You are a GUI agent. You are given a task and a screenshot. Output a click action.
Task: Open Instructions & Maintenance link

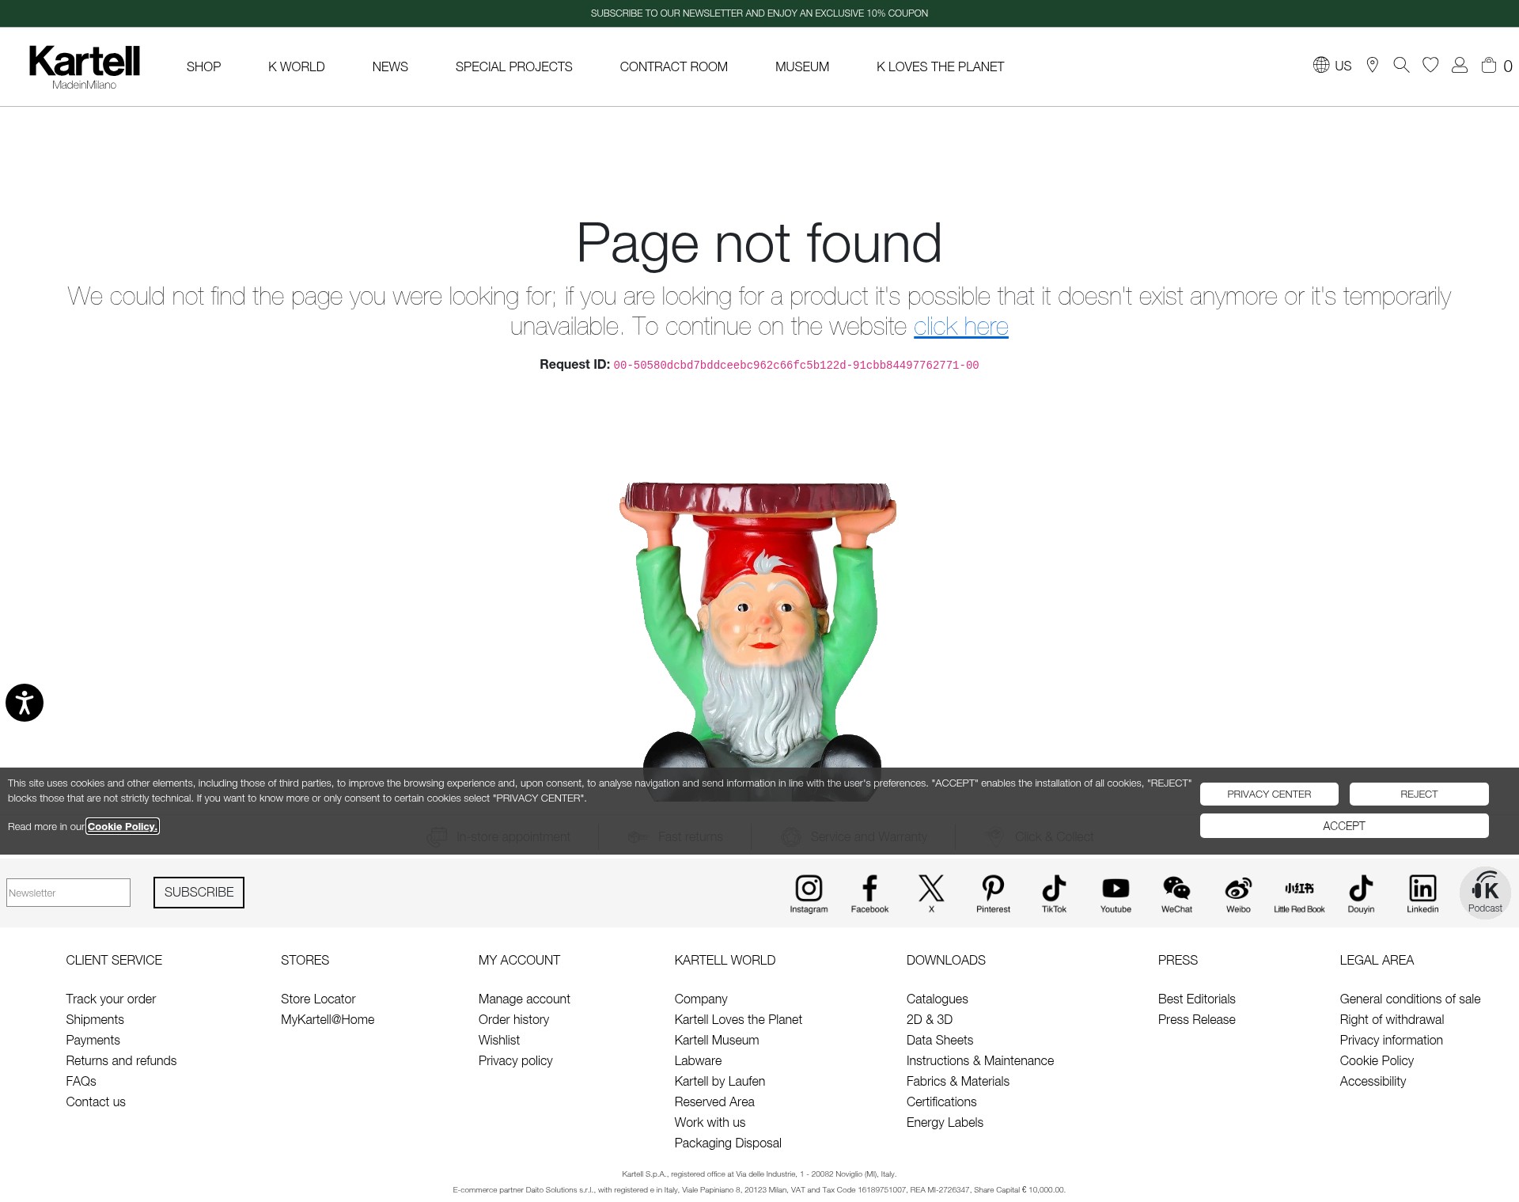[980, 1060]
